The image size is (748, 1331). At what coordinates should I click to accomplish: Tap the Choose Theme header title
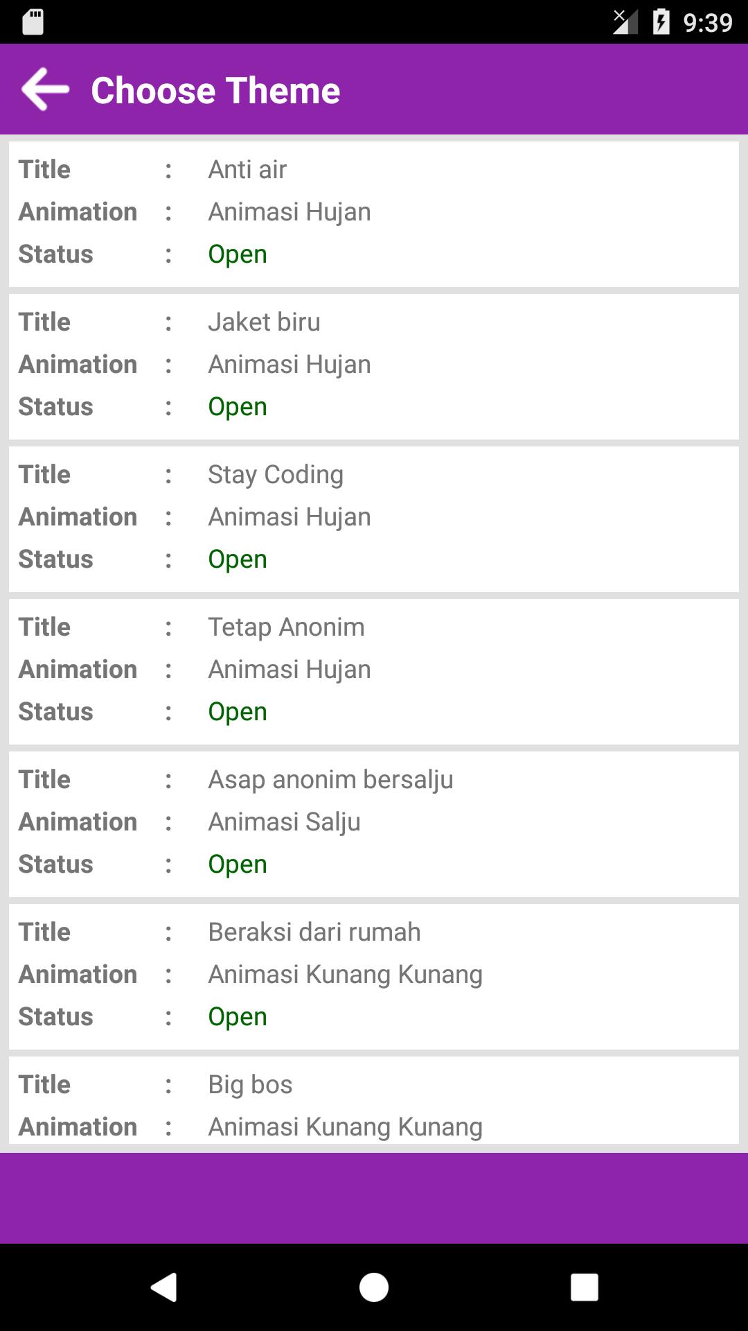click(x=215, y=91)
